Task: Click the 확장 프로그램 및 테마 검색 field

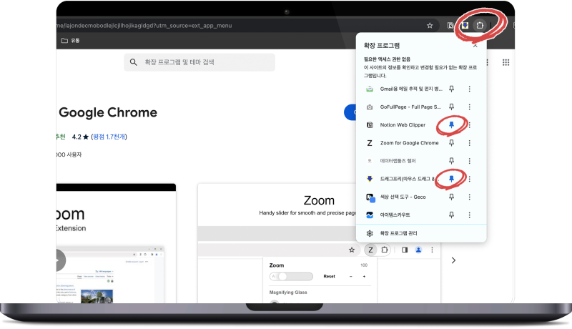Action: click(199, 62)
